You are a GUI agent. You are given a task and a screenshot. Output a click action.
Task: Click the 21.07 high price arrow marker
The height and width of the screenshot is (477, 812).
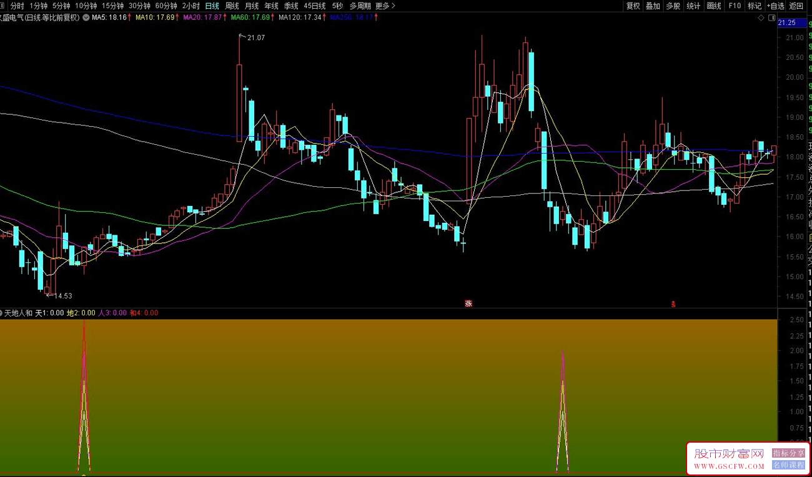click(x=252, y=38)
